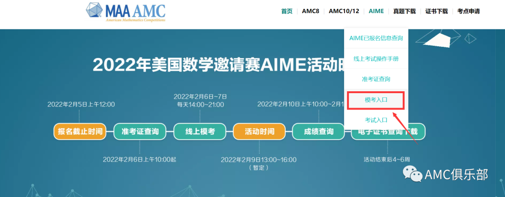The image size is (505, 197).
Task: Click the 成绩查询 timeline button
Action: click(x=318, y=131)
